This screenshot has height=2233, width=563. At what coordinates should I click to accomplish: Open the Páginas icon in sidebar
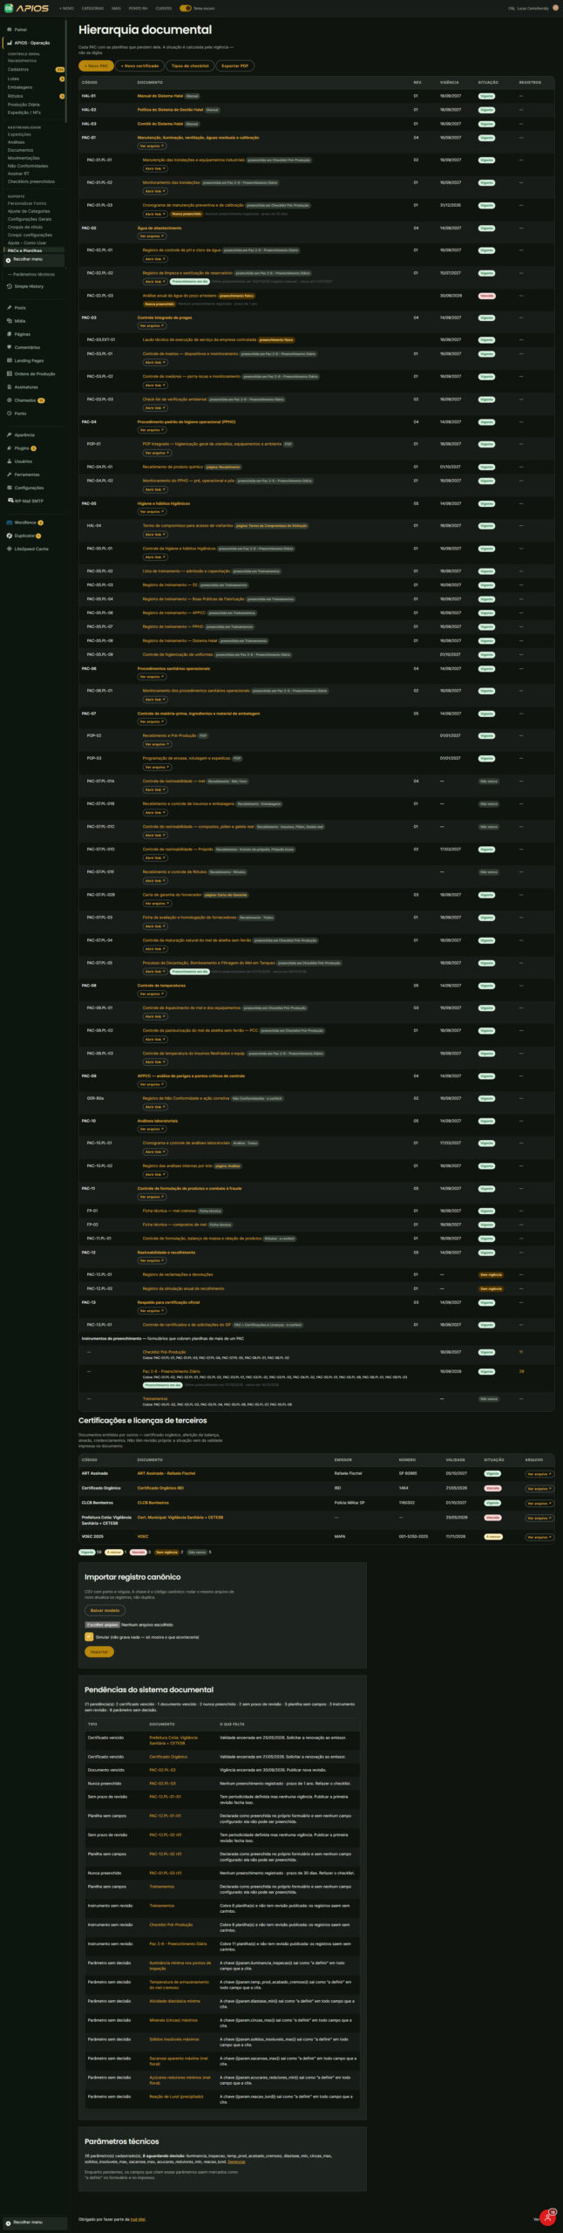[x=9, y=334]
